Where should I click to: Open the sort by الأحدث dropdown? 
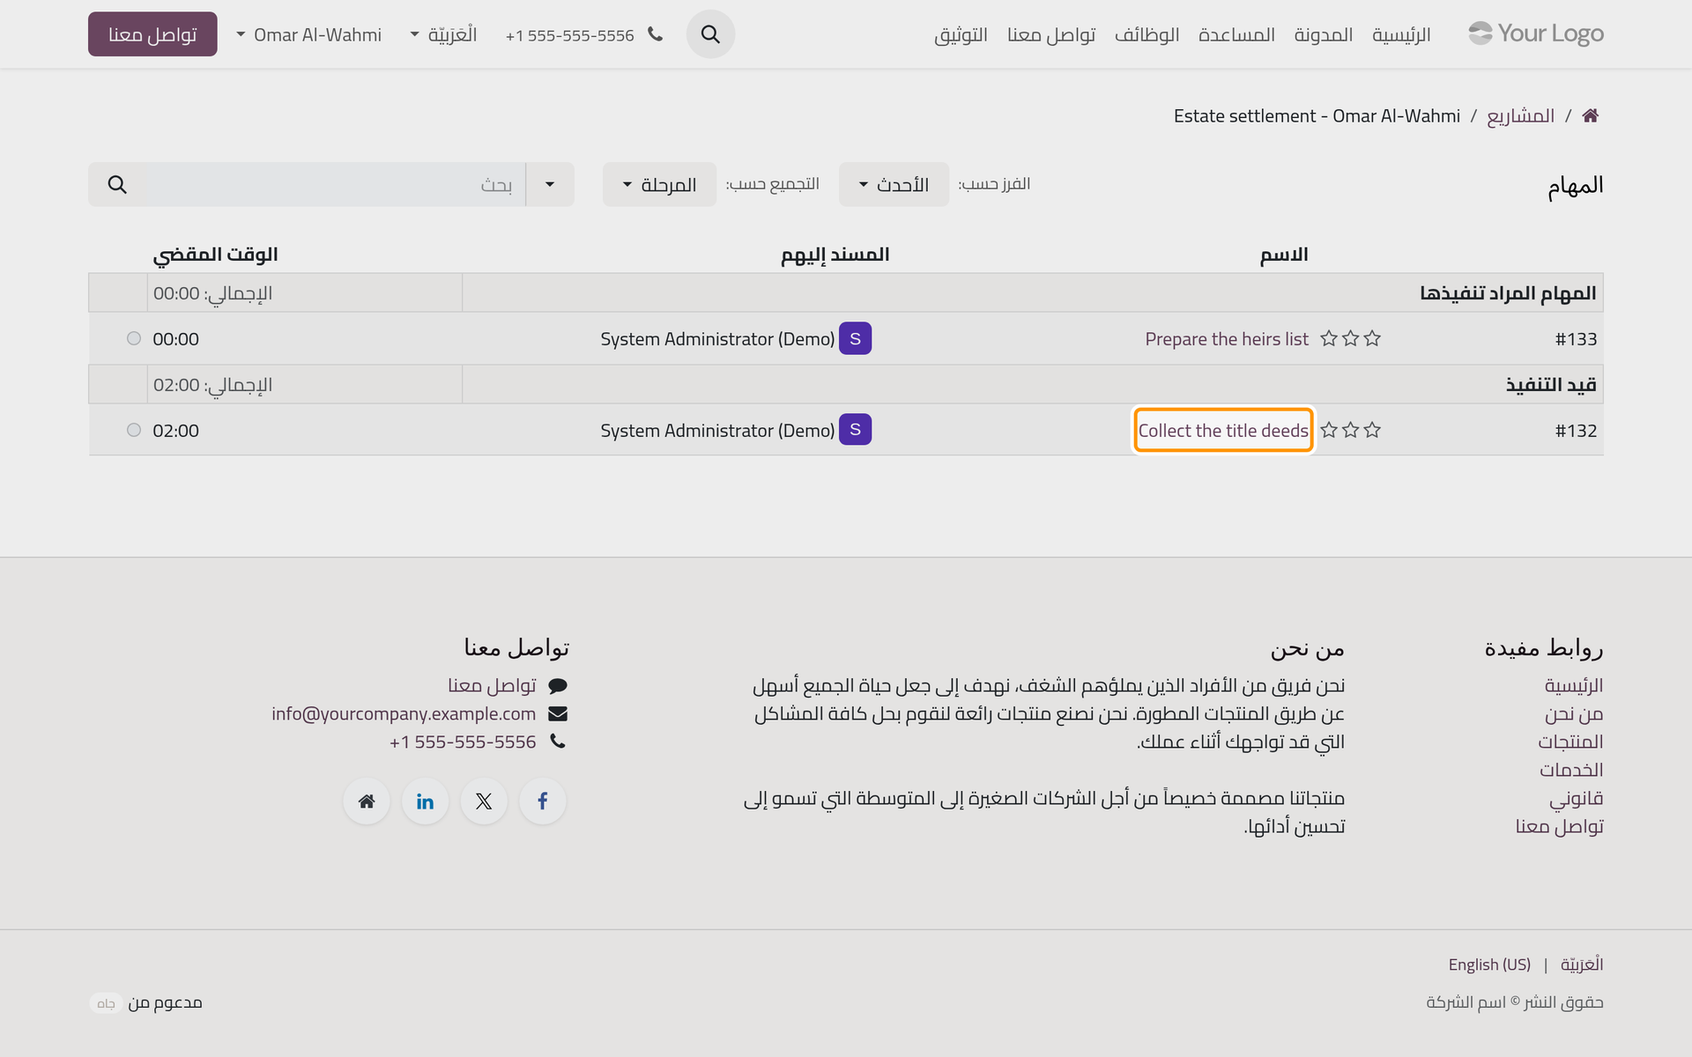pos(894,184)
